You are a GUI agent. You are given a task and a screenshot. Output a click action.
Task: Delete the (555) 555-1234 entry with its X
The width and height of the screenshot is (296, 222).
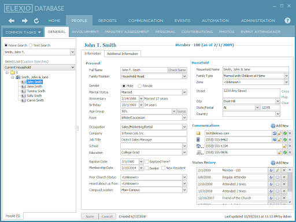pos(290,146)
